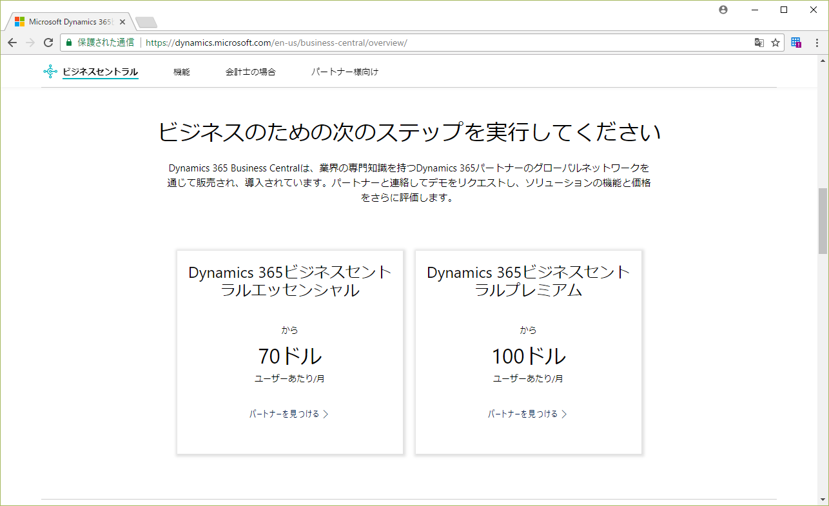Image resolution: width=829 pixels, height=506 pixels.
Task: Click the browser back arrow
Action: click(12, 43)
